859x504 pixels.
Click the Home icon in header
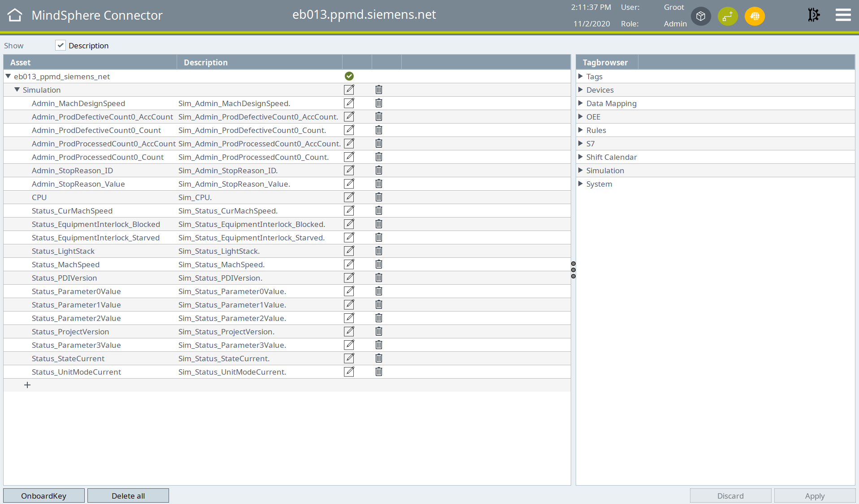[15, 15]
